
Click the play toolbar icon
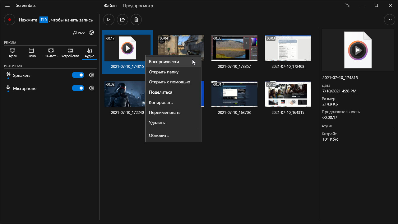pyautogui.click(x=109, y=20)
